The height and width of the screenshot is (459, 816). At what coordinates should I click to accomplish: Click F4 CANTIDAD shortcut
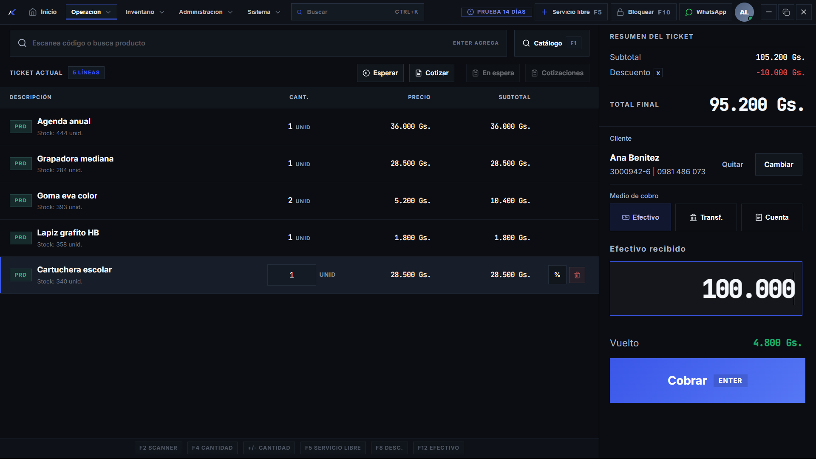[x=212, y=448]
